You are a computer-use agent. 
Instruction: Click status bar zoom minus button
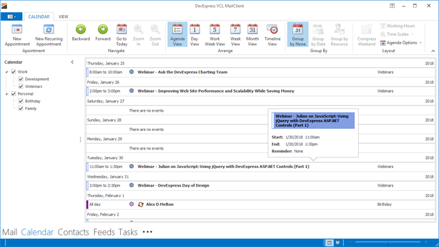(350, 242)
